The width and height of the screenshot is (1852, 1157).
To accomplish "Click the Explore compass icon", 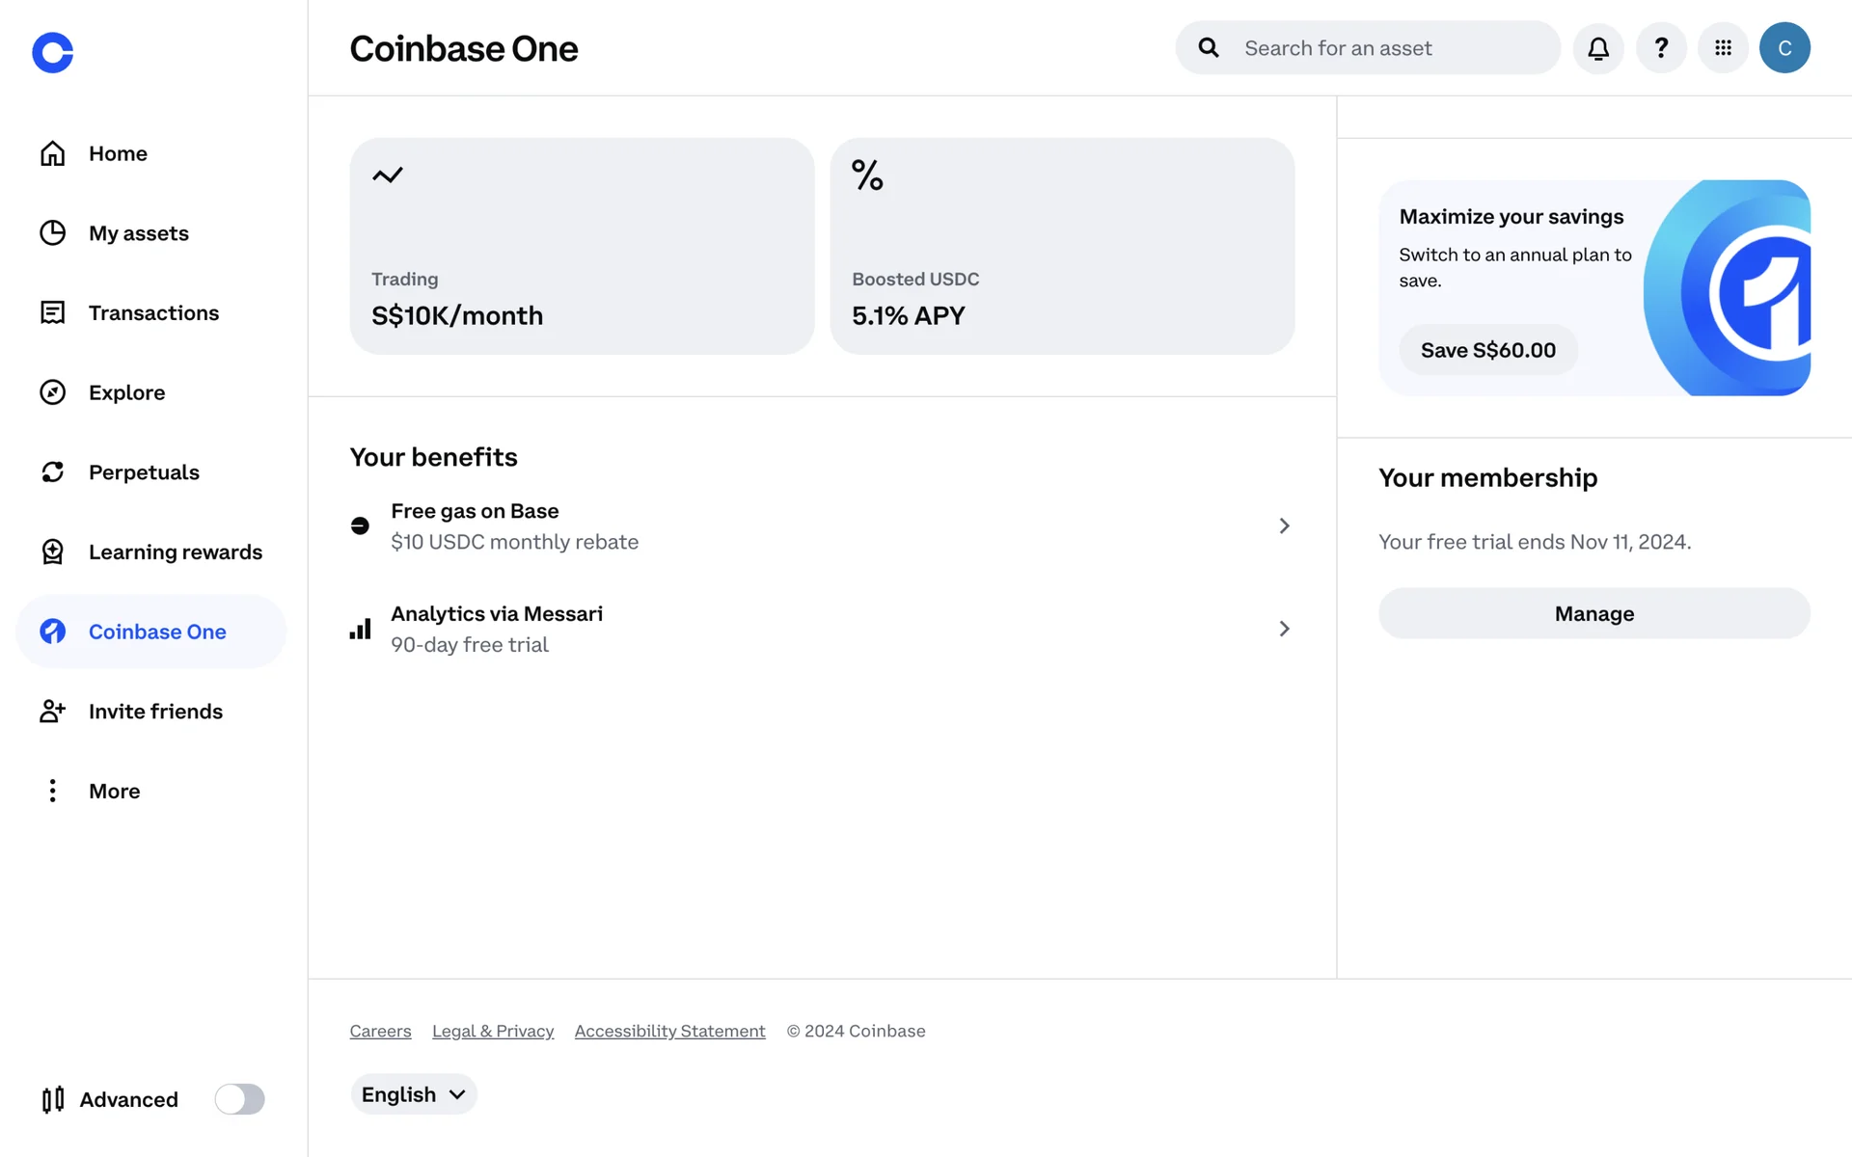I will (x=52, y=392).
